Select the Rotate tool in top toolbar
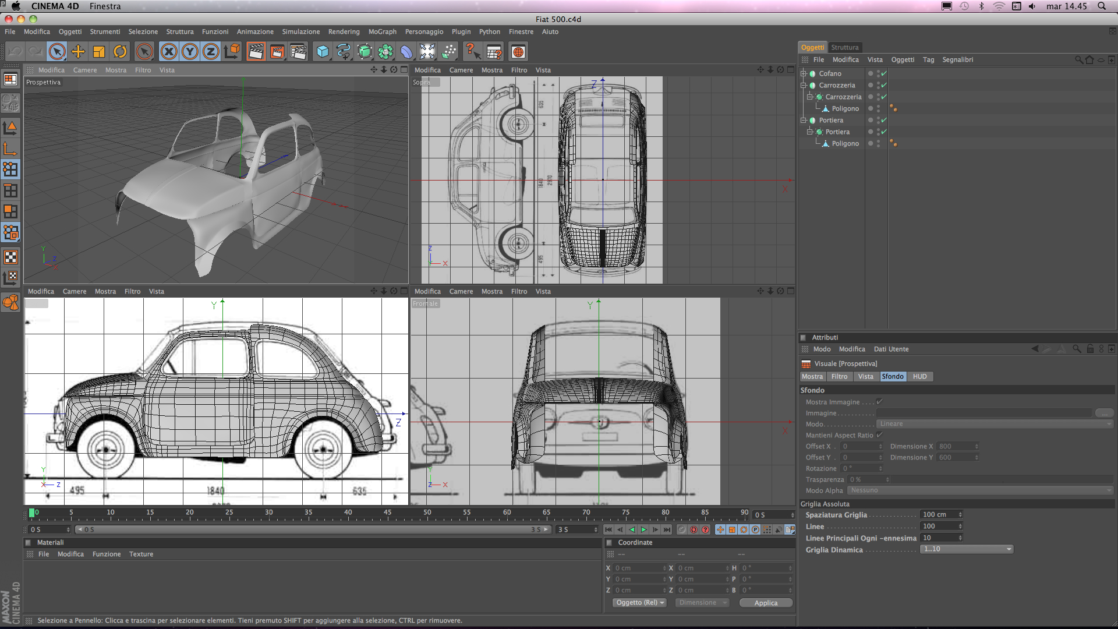 point(120,52)
